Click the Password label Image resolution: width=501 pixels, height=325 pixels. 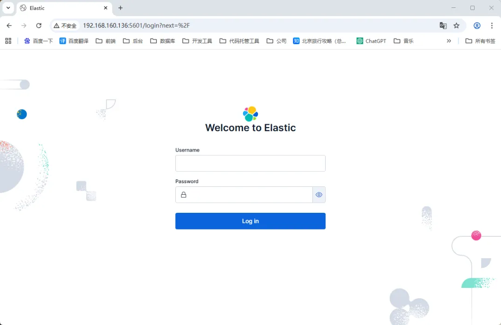tap(187, 181)
